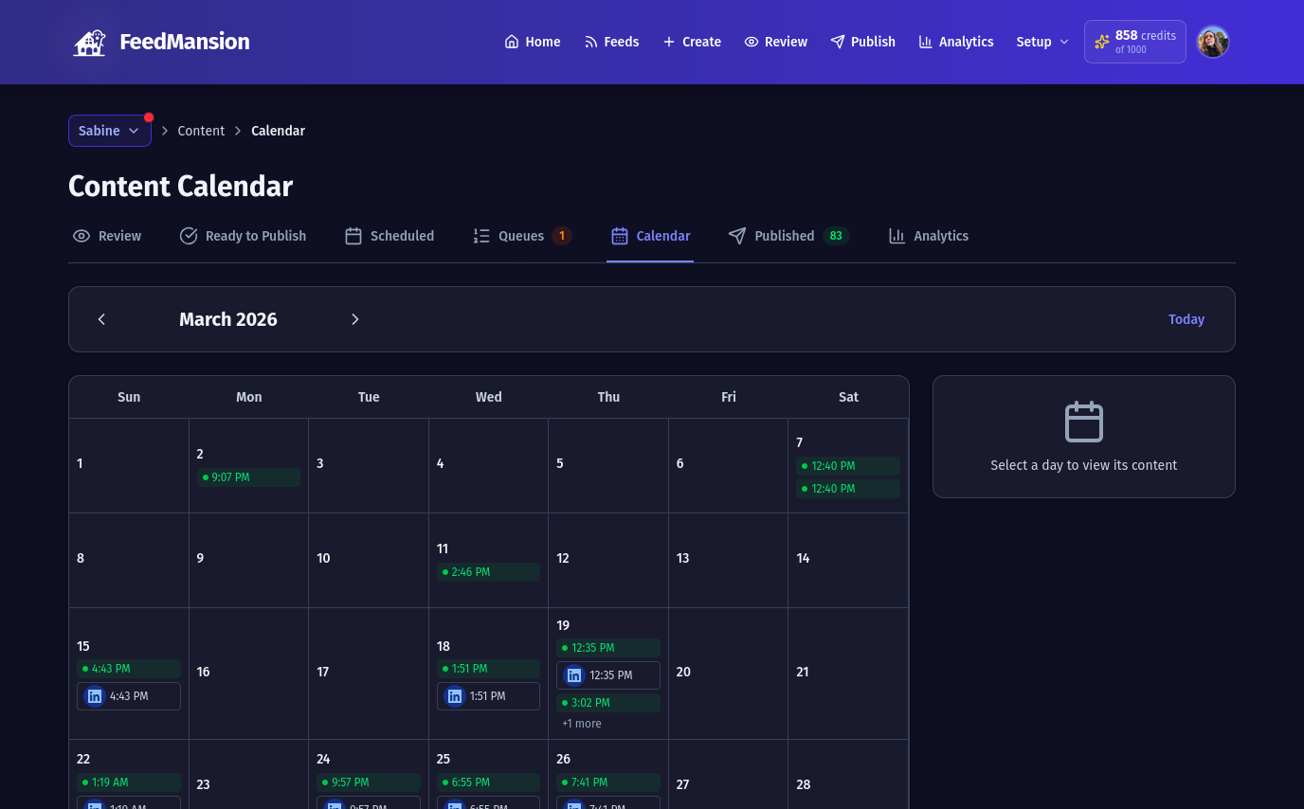Open green 12:35 PM entry on March 19

pyautogui.click(x=608, y=648)
